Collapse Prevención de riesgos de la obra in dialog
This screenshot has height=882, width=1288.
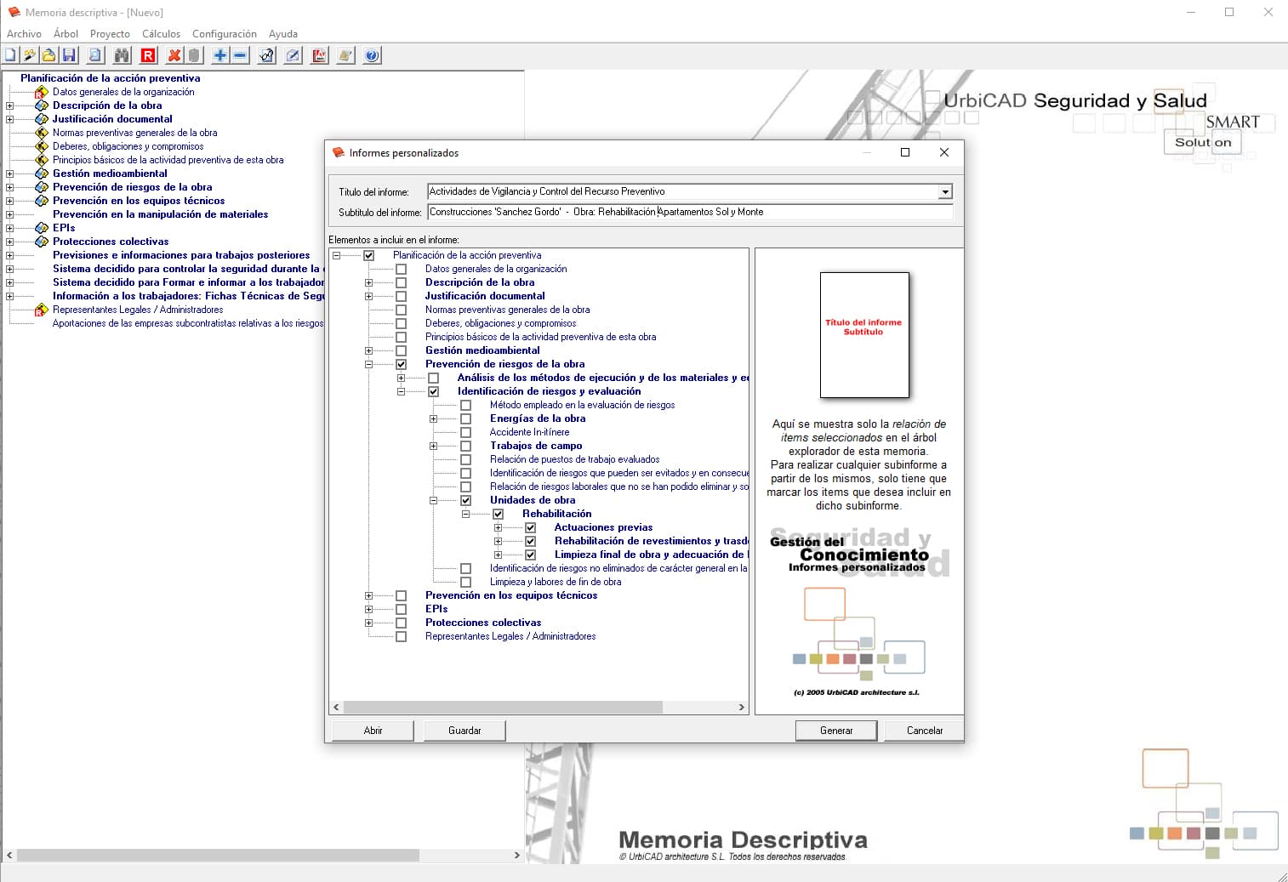369,364
